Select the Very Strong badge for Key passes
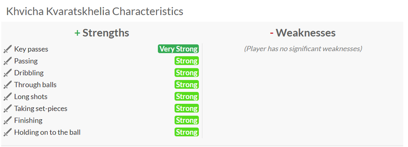 178,49
